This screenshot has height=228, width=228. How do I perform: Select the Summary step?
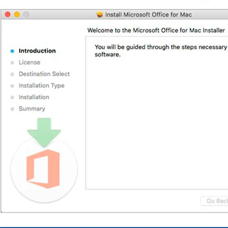(x=32, y=109)
